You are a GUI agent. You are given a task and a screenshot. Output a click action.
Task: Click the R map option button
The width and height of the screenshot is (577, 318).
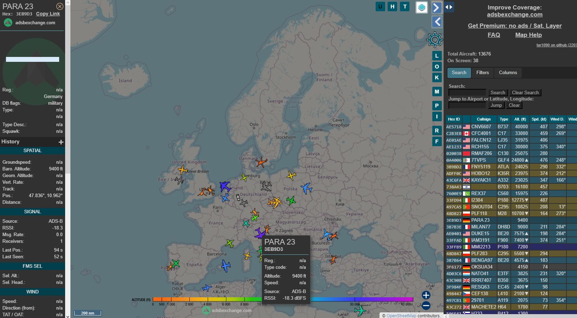coord(437,130)
